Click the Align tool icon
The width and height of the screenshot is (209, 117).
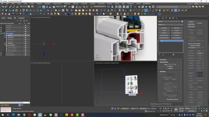112,7
